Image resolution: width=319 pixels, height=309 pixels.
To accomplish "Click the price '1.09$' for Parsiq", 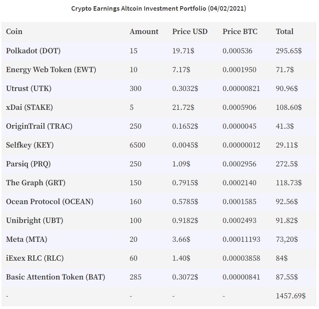I will pos(181,164).
